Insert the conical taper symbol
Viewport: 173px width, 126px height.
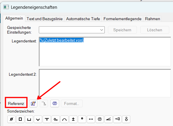[117, 119]
